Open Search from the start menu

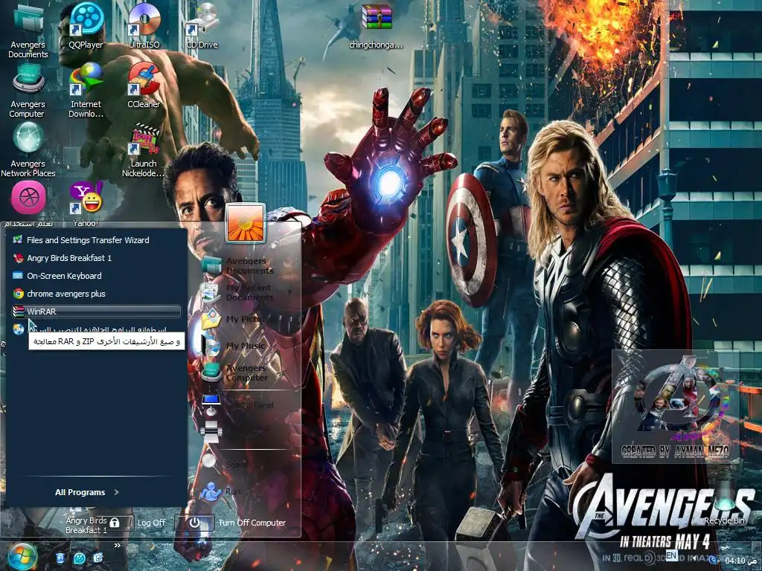(226, 463)
